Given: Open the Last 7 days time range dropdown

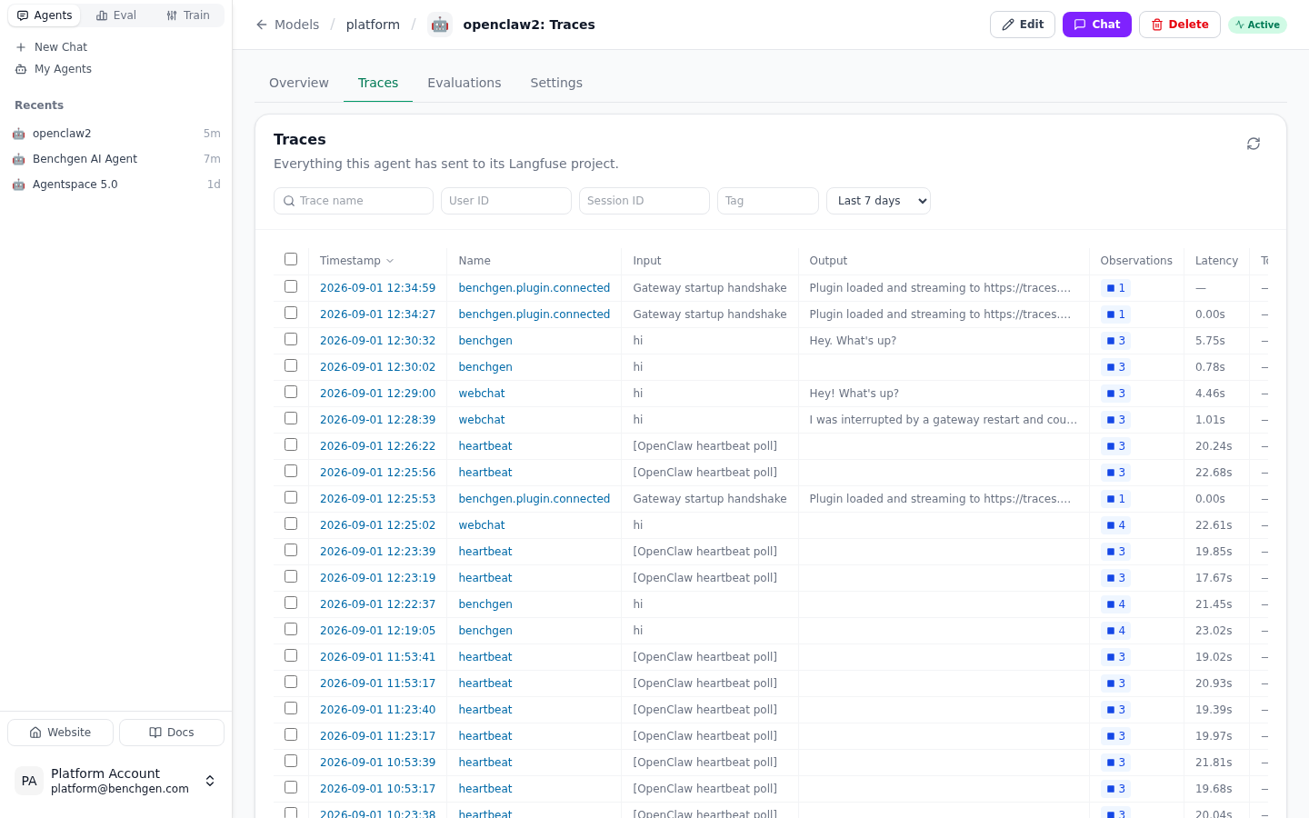Looking at the screenshot, I should (878, 201).
